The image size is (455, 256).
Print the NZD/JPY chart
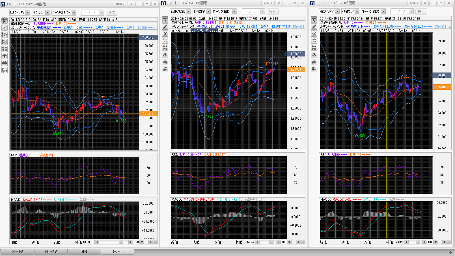(x=314, y=62)
